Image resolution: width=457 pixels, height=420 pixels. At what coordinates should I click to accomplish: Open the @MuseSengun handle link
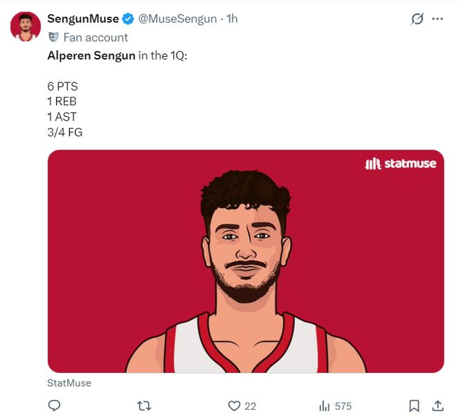(177, 19)
